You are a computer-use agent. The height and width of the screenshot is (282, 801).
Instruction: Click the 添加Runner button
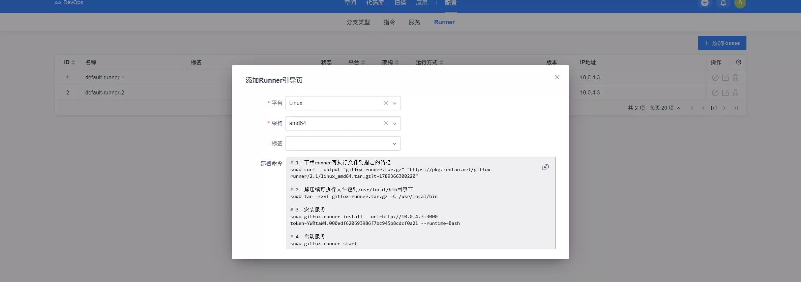(x=722, y=43)
